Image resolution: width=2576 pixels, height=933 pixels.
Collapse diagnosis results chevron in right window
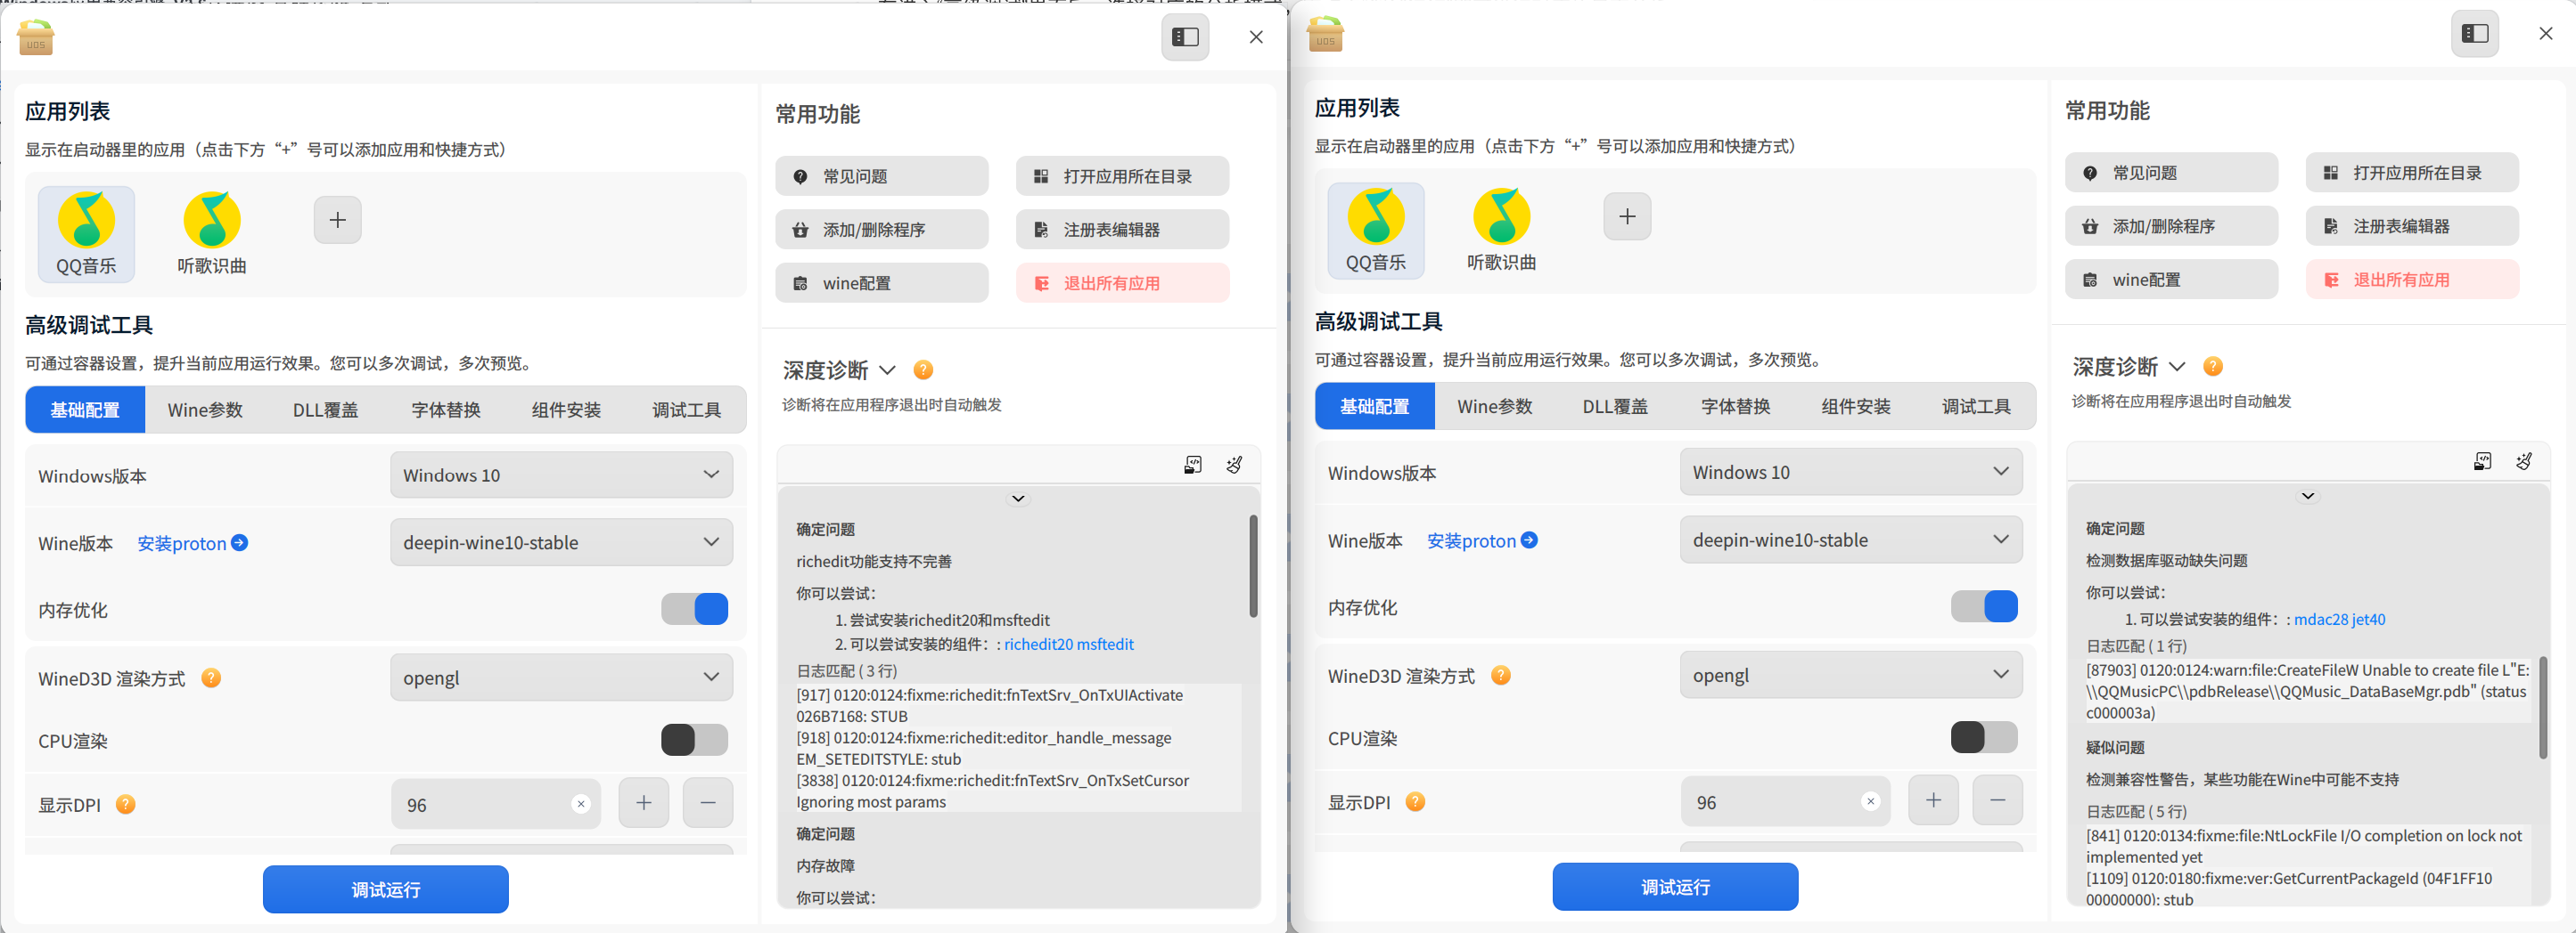click(x=2308, y=496)
